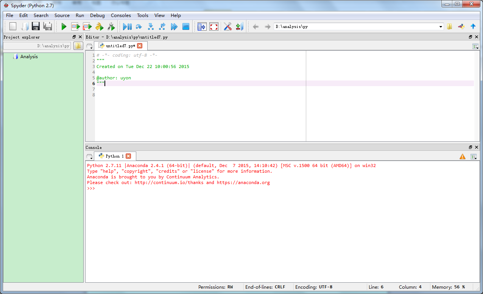Screen dimensions: 483x294
Task: Click the 'Memory: 56 %' status entry
Action: coord(448,287)
